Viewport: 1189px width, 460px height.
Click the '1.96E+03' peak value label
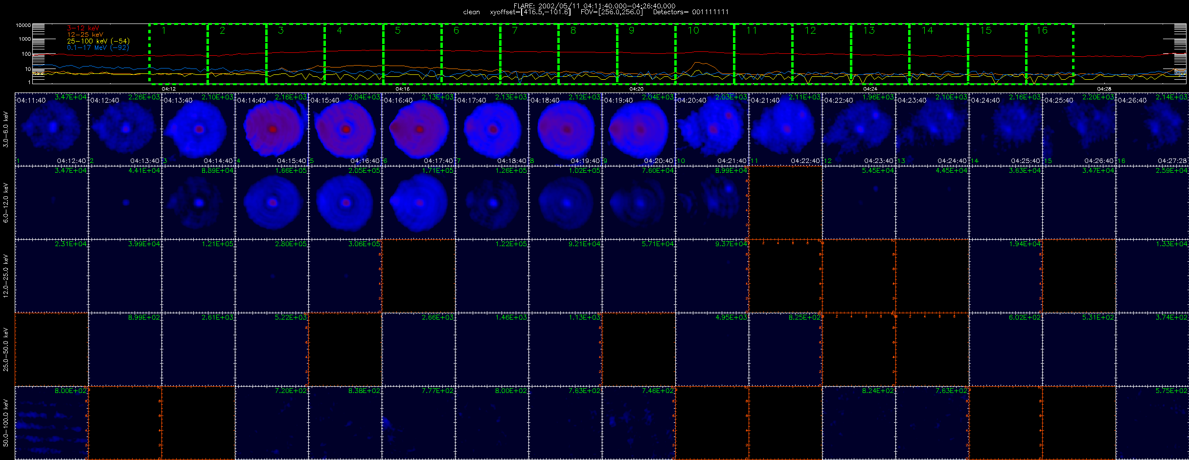point(878,97)
